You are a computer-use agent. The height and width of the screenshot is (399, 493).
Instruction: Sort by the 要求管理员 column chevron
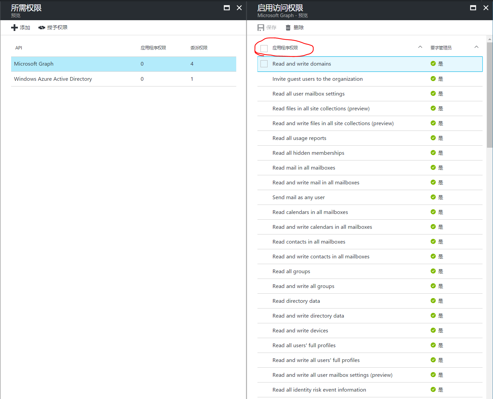476,47
